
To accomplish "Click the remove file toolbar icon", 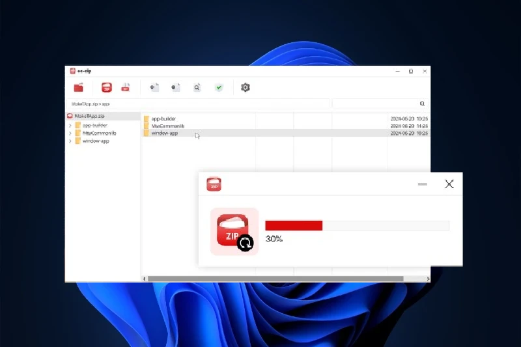I will [x=176, y=88].
